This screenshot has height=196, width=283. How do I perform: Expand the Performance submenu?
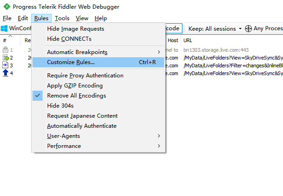98,146
